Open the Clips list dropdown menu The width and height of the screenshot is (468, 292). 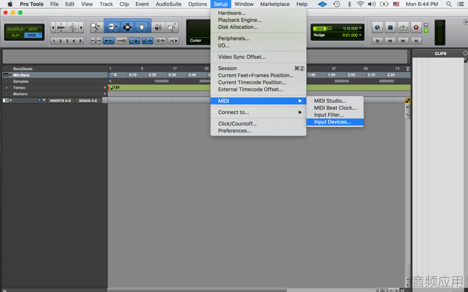[465, 53]
